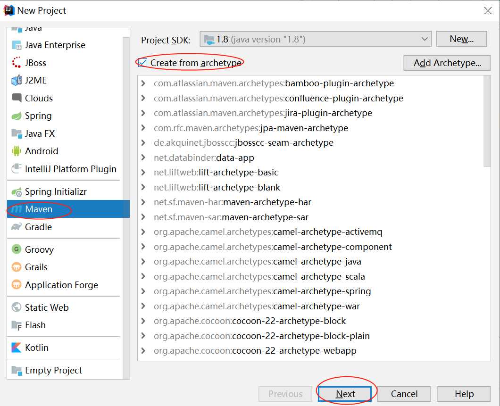Click Add Archetype... button
The image size is (500, 406).
pyautogui.click(x=447, y=63)
